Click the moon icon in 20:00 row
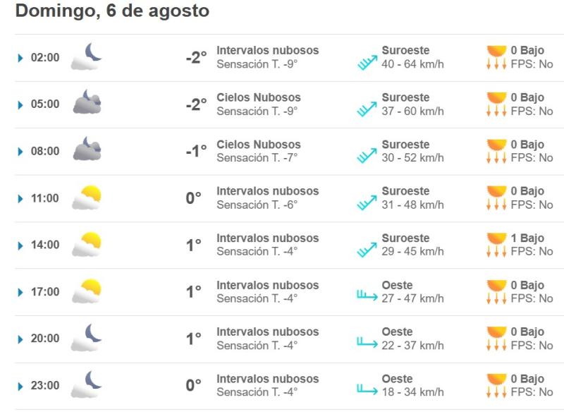 click(87, 339)
